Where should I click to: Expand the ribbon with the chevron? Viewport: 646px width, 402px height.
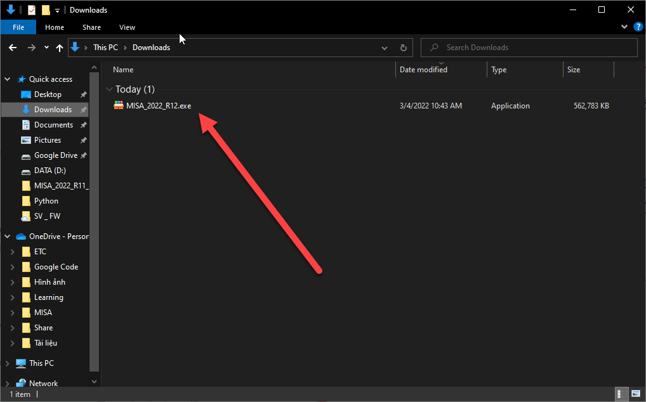coord(624,27)
